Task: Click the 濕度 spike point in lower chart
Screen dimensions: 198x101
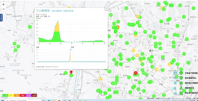Action: pyautogui.click(x=71, y=50)
